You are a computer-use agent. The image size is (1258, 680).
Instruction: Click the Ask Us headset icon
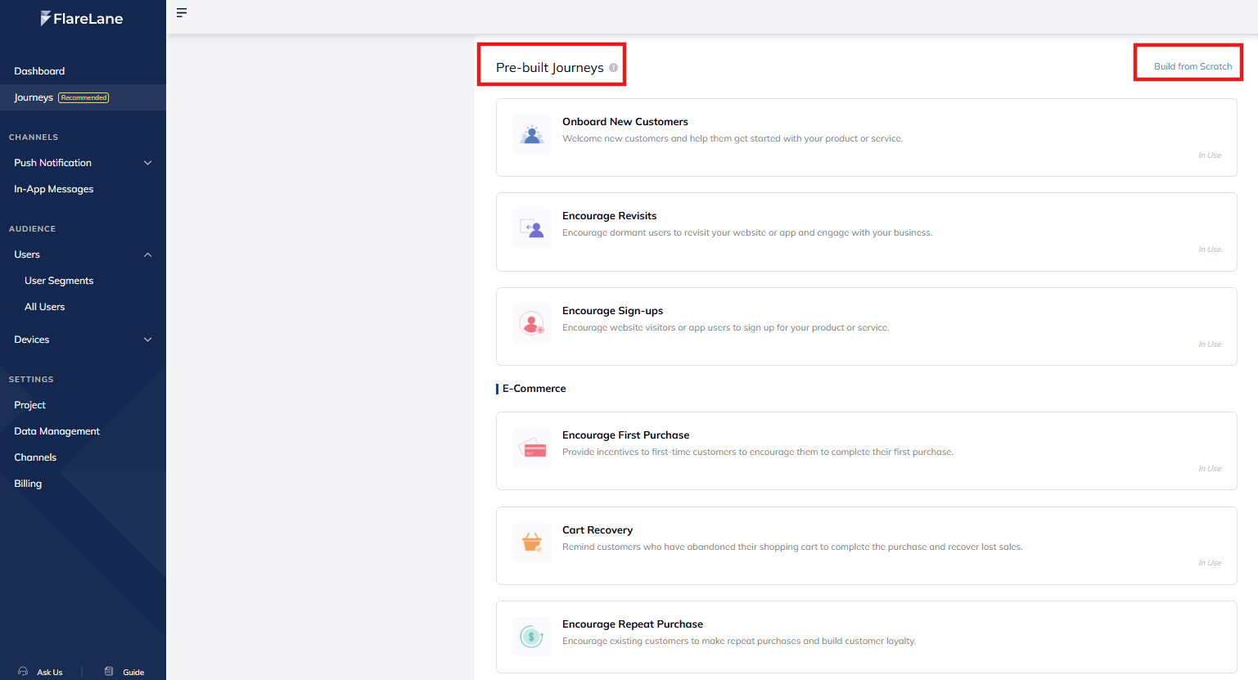[x=23, y=671]
